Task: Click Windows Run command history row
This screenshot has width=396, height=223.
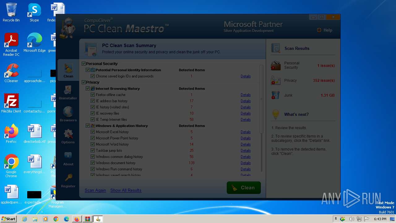Action: click(x=171, y=169)
